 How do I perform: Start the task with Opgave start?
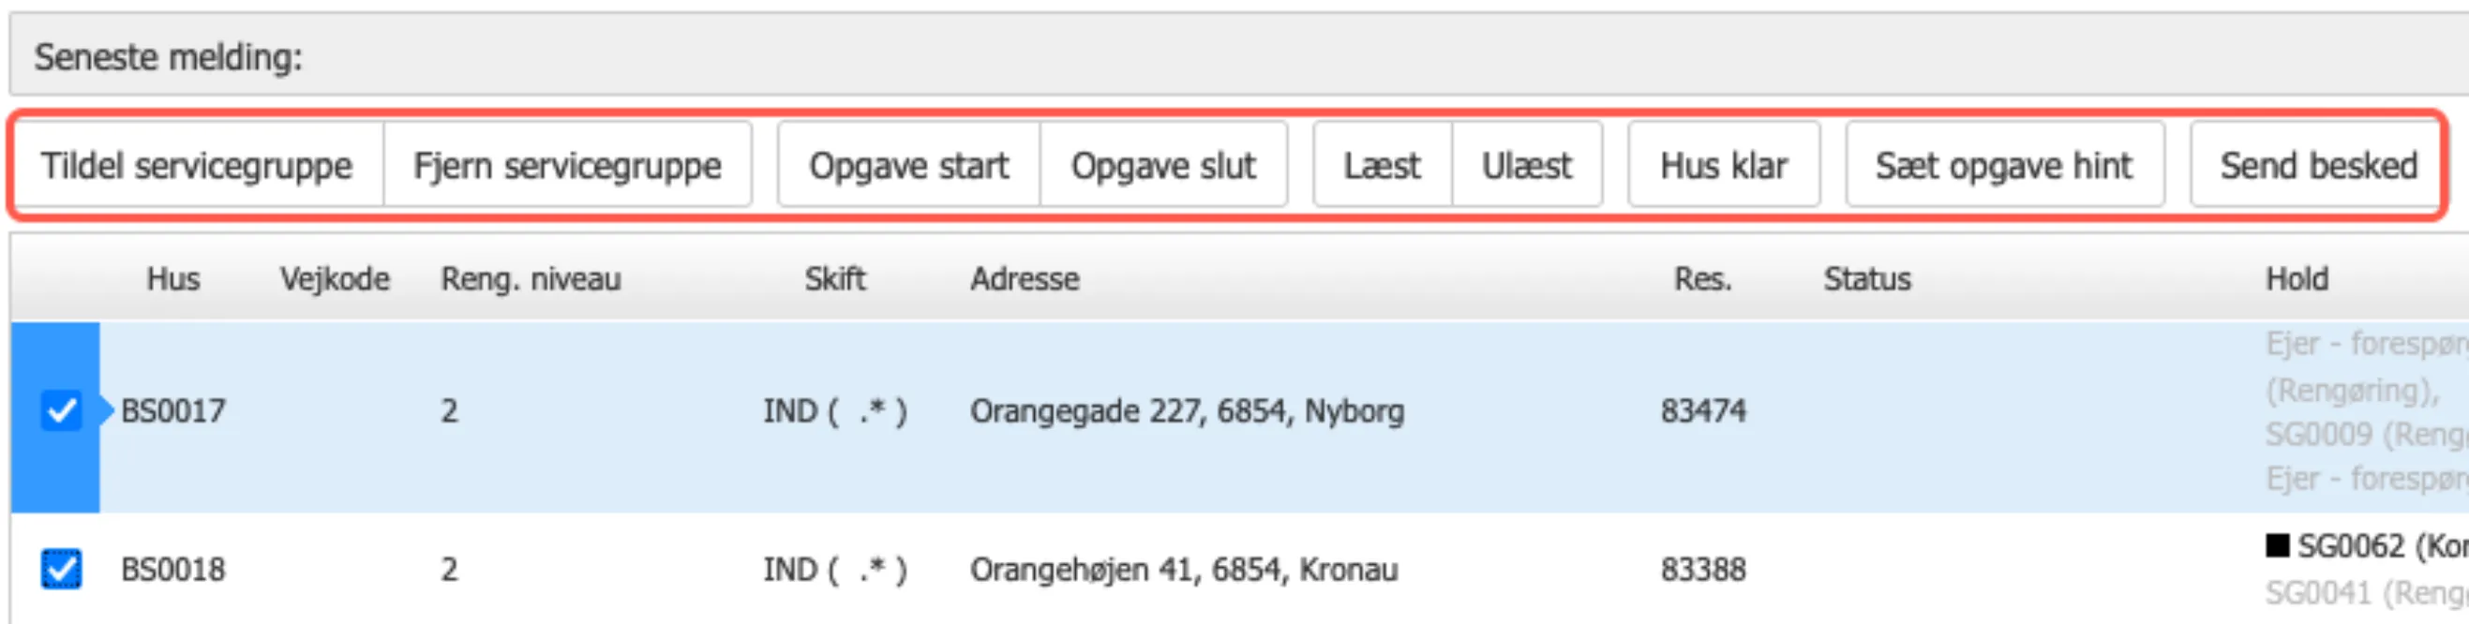908,166
